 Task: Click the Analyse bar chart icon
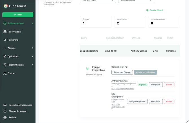point(5,48)
